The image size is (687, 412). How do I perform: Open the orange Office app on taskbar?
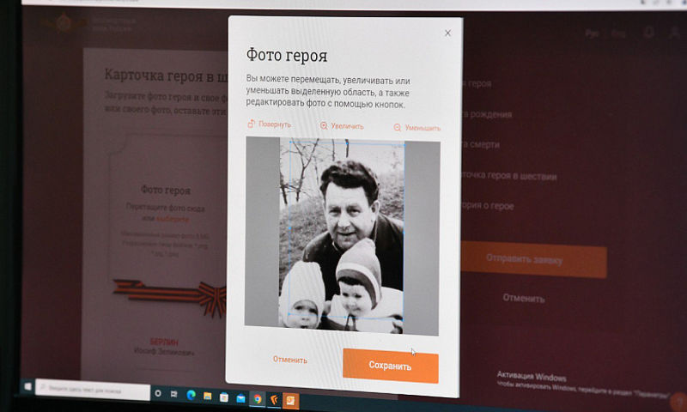click(290, 400)
